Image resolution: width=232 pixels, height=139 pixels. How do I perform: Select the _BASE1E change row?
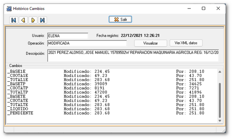(112, 71)
